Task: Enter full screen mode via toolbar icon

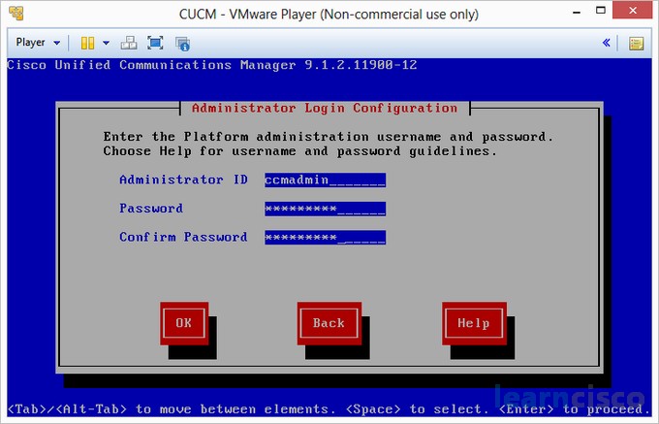Action: tap(155, 43)
